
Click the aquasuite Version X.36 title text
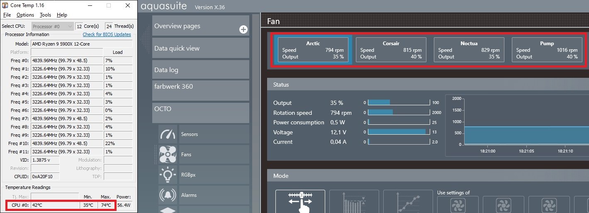183,7
